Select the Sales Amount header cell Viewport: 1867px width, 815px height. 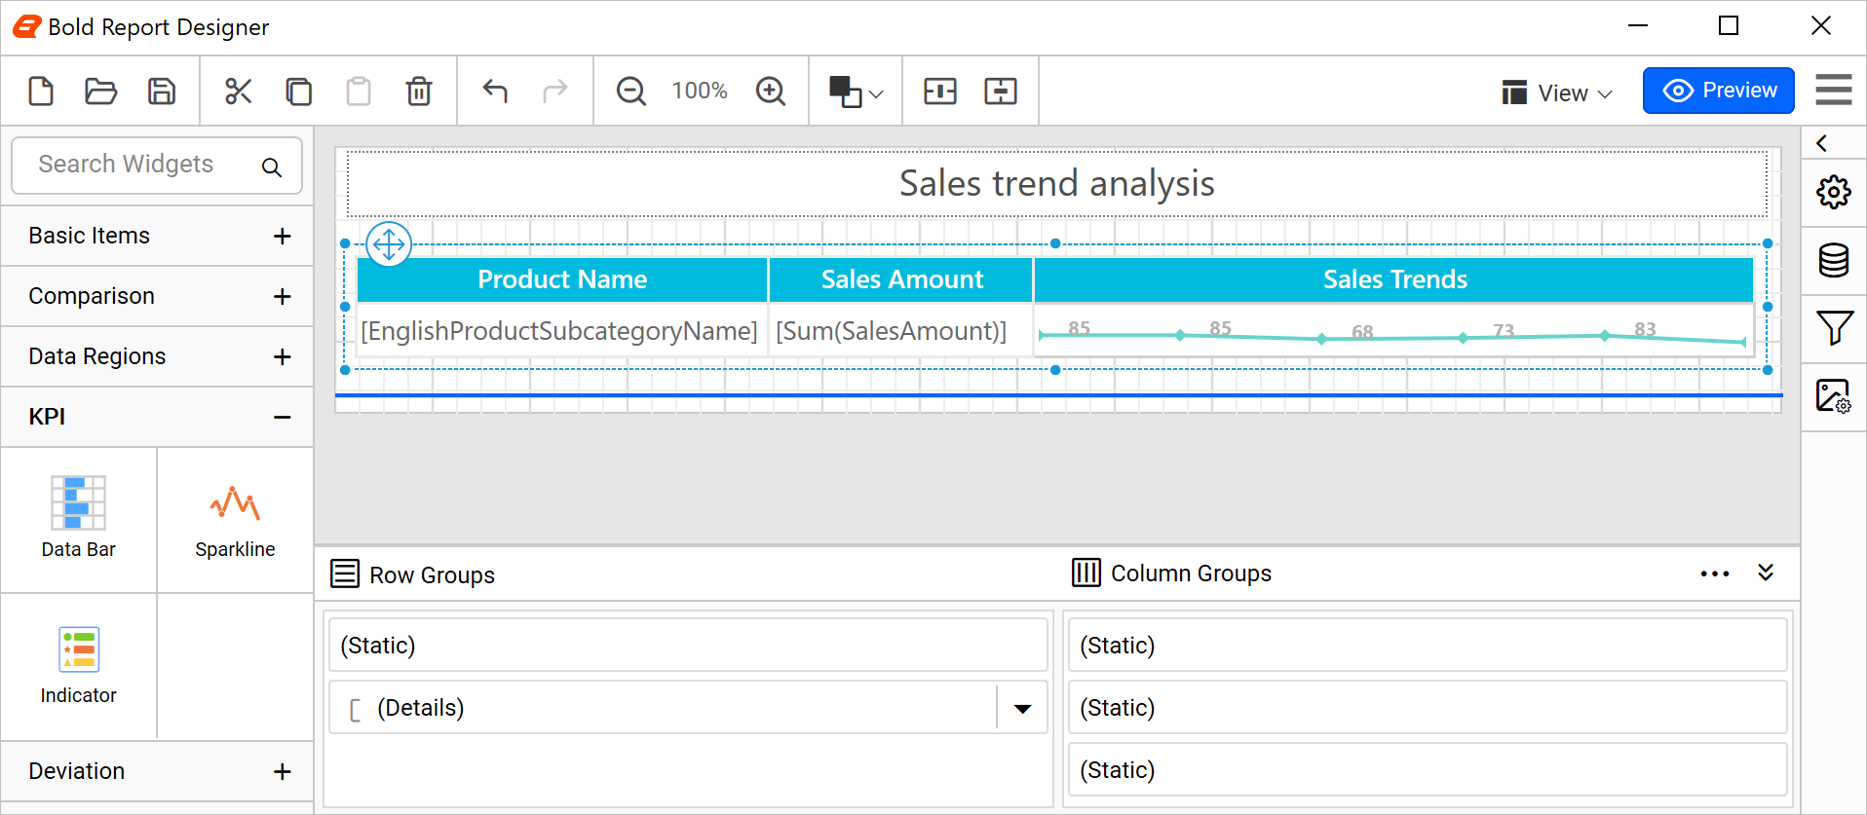[901, 279]
